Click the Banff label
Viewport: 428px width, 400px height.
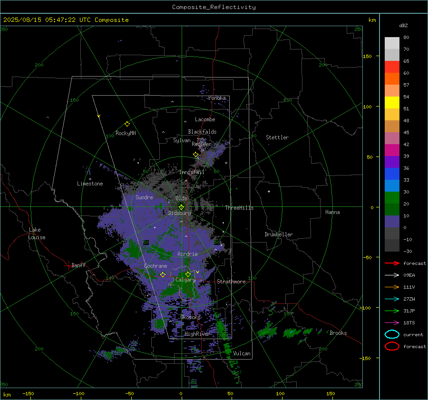point(78,265)
